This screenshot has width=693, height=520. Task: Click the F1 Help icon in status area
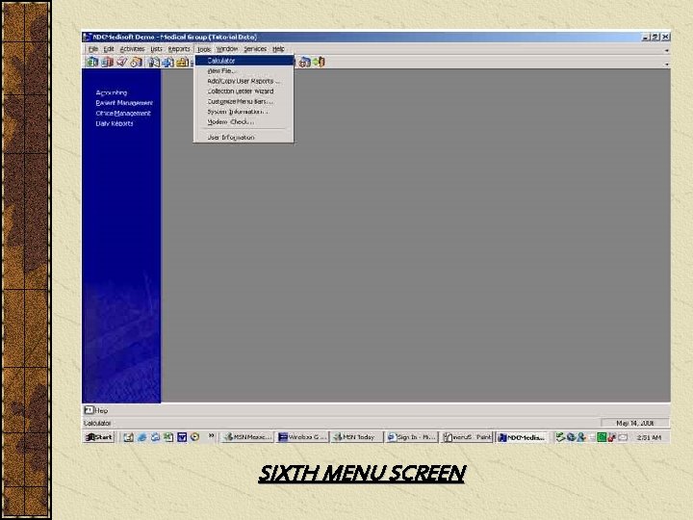pos(89,410)
